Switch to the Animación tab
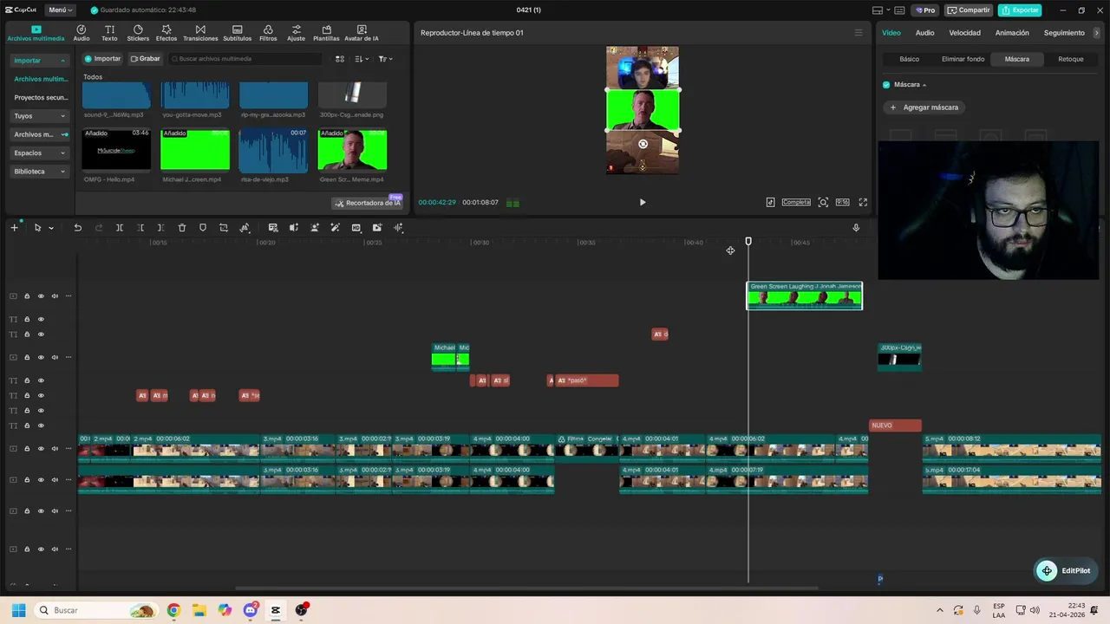 (x=1012, y=33)
